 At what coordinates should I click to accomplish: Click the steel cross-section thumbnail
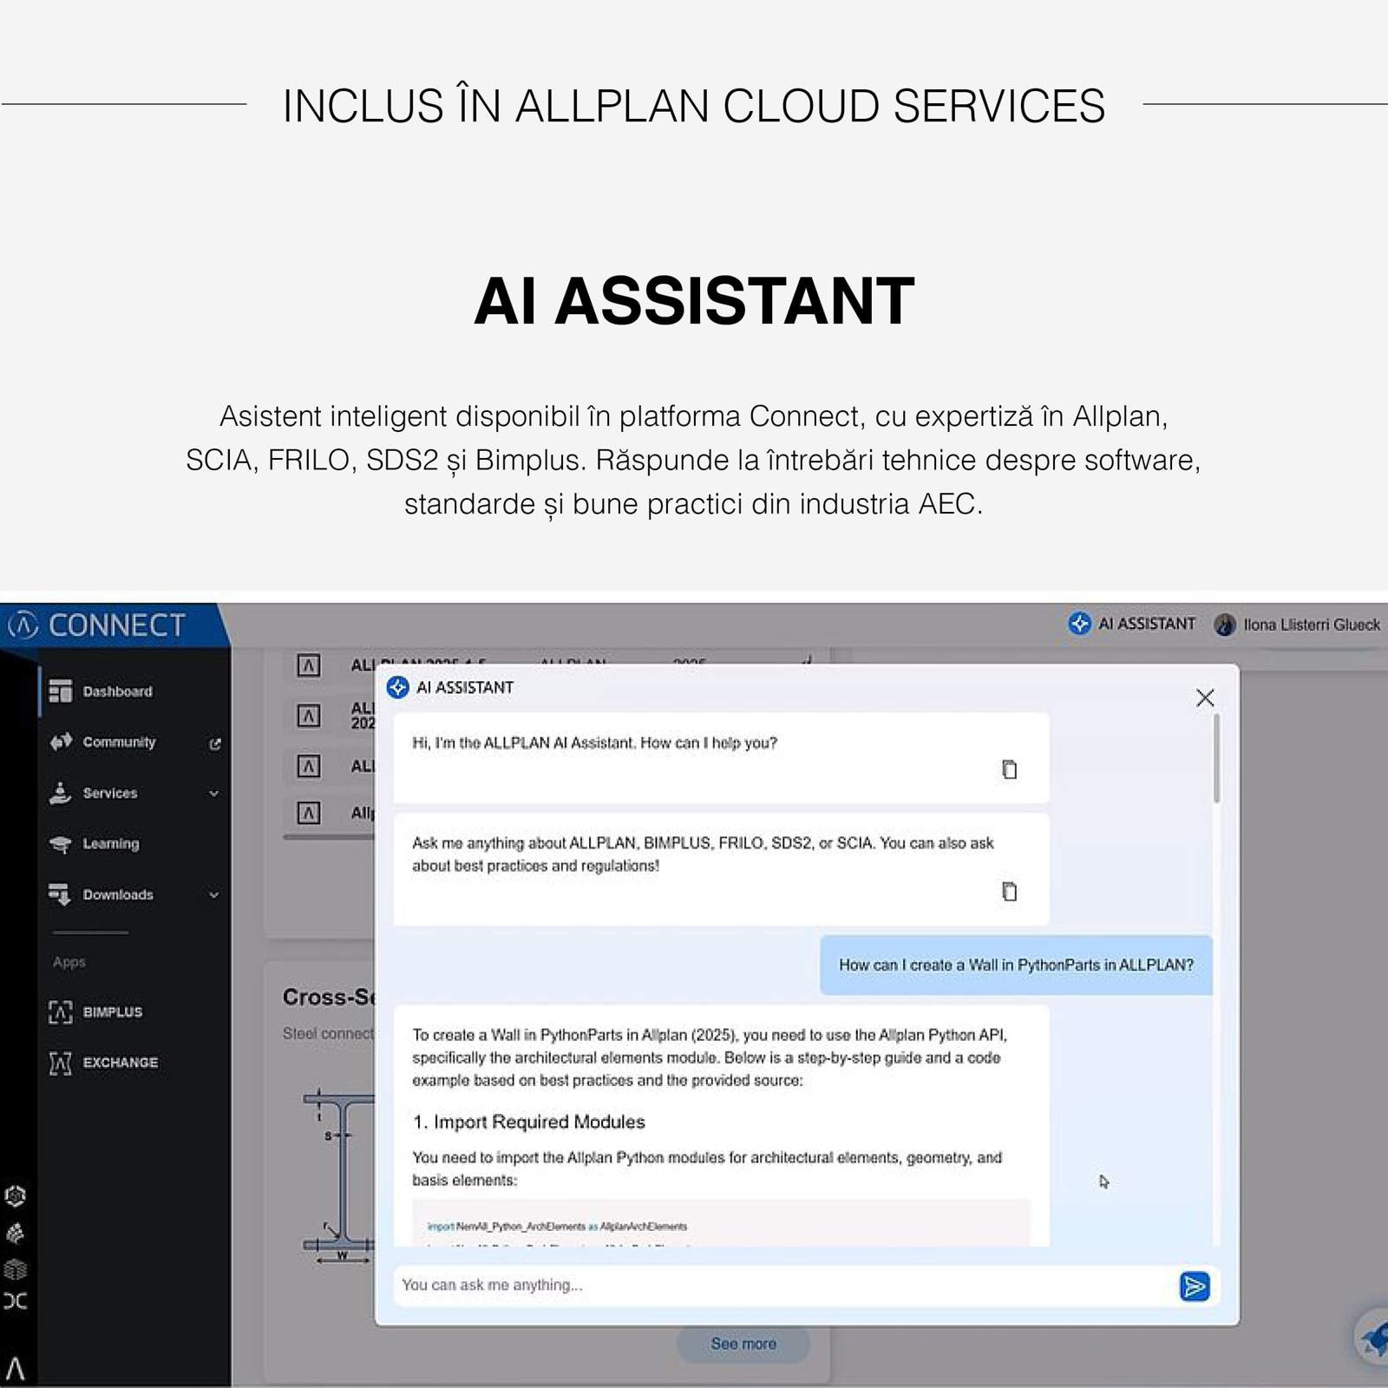(338, 1175)
